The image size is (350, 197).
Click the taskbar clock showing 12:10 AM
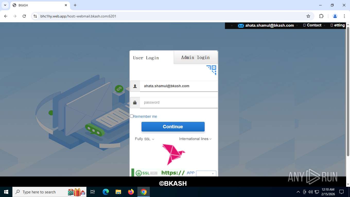[328, 192]
